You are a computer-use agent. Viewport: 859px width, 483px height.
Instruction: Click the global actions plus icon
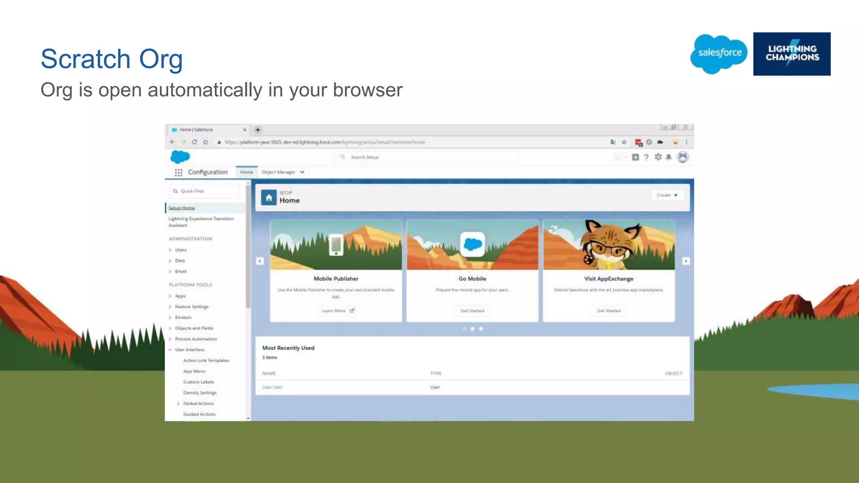pyautogui.click(x=635, y=157)
